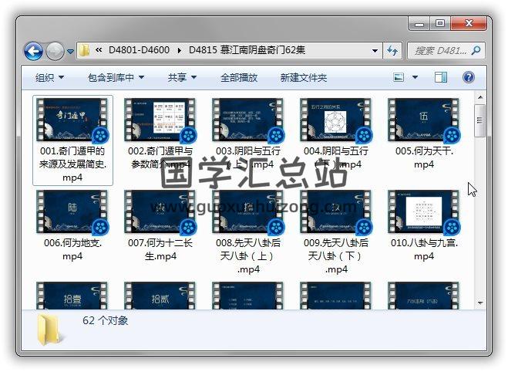508x372 pixels.
Task: Click the 新建文件夹 button
Action: click(x=303, y=77)
